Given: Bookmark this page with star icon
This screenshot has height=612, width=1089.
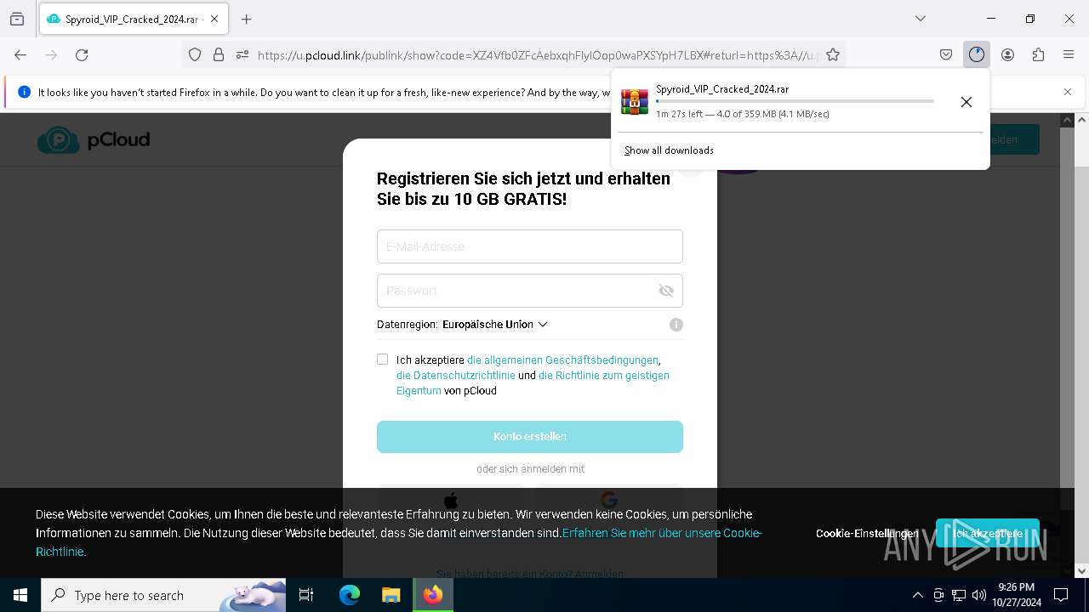Looking at the screenshot, I should pyautogui.click(x=833, y=54).
